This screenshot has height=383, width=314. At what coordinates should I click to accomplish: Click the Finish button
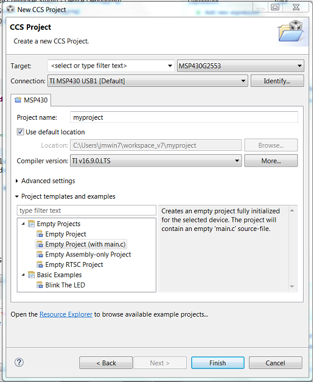[218, 363]
